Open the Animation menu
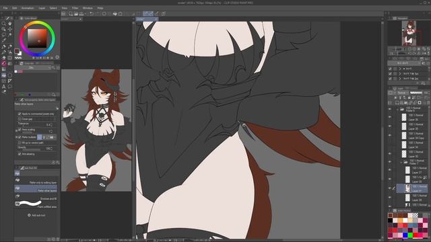Screen dimensions: 431x242 [28, 8]
